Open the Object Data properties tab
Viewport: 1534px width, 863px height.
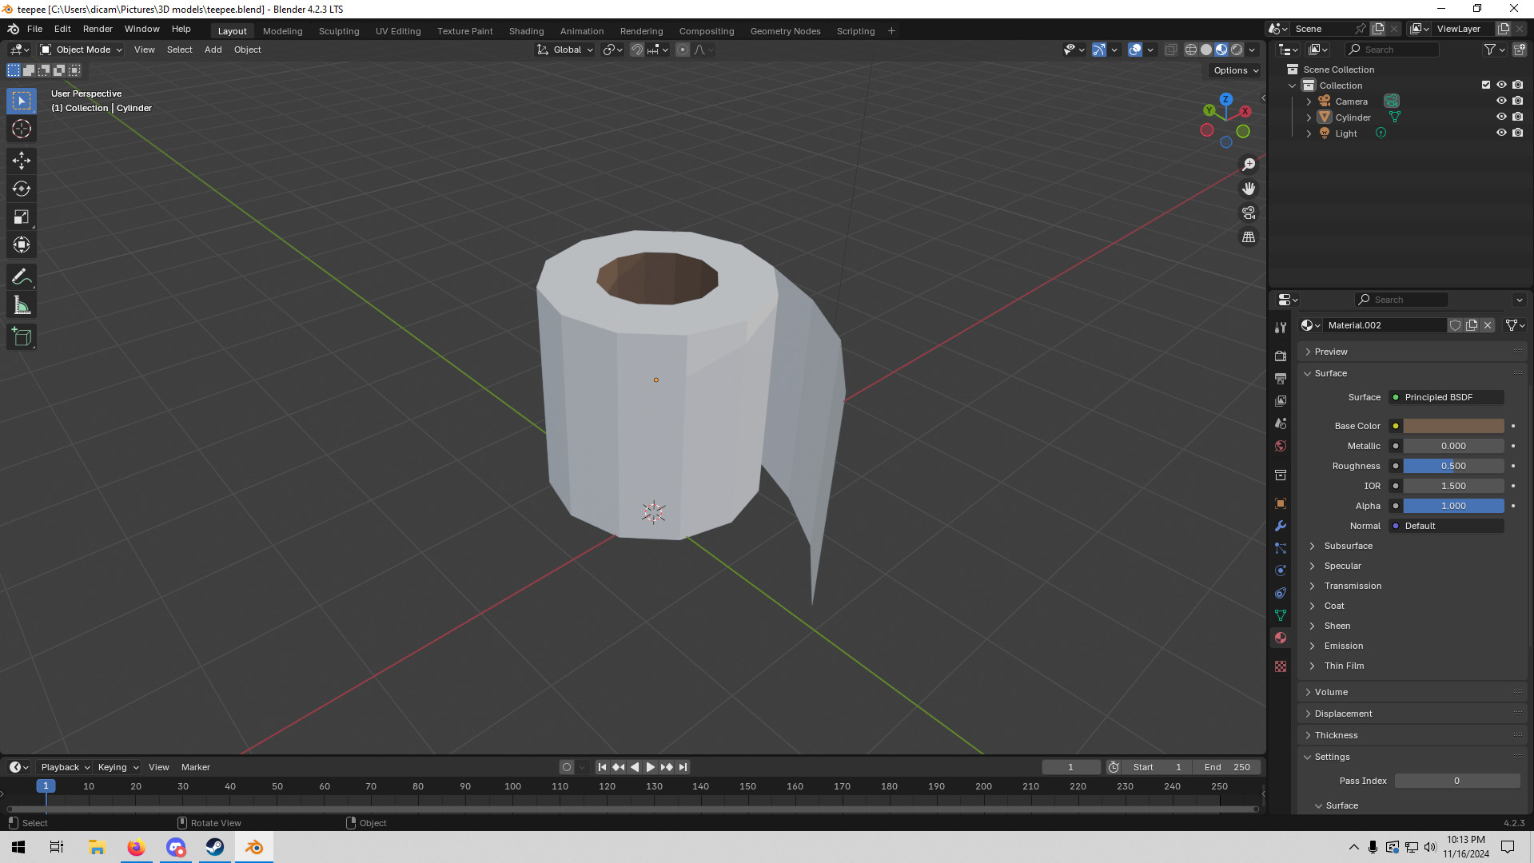point(1281,615)
